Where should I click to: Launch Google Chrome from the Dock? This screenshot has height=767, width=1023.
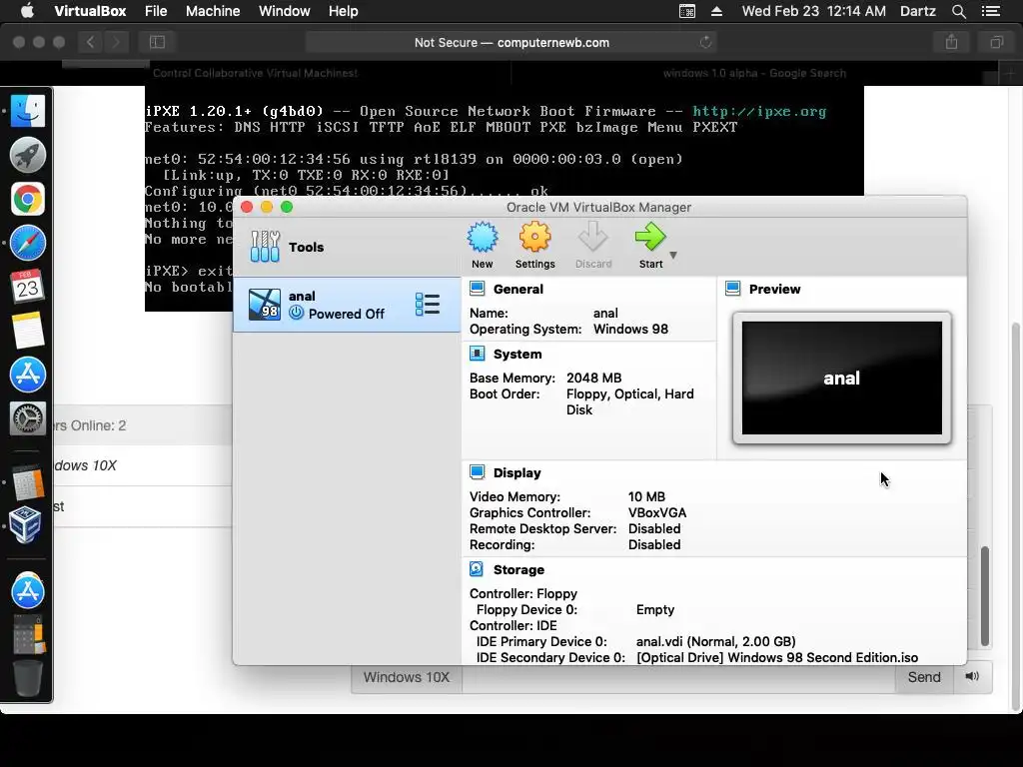27,199
